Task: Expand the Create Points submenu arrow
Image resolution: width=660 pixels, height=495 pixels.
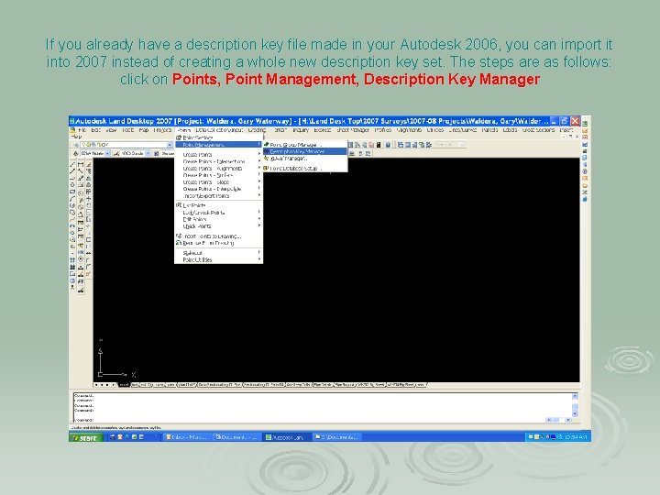Action: coord(259,155)
